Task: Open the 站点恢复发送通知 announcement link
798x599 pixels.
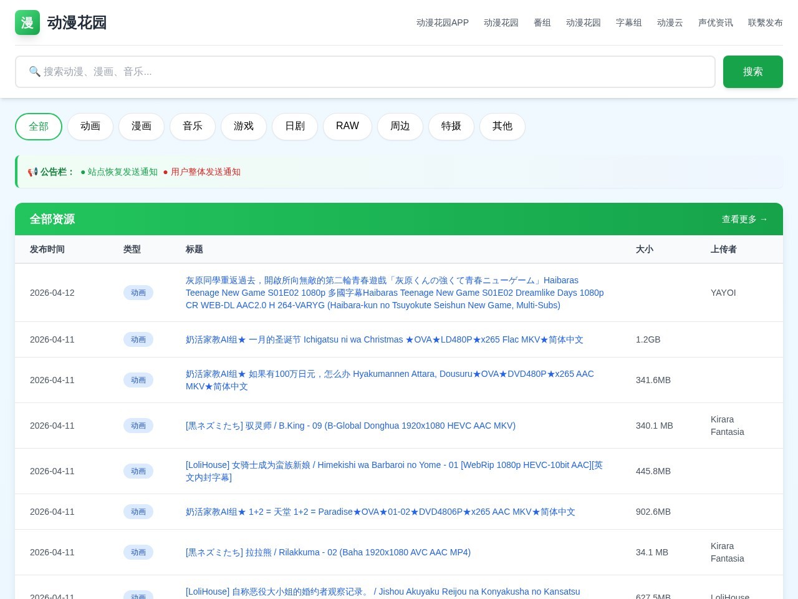Action: click(x=122, y=172)
